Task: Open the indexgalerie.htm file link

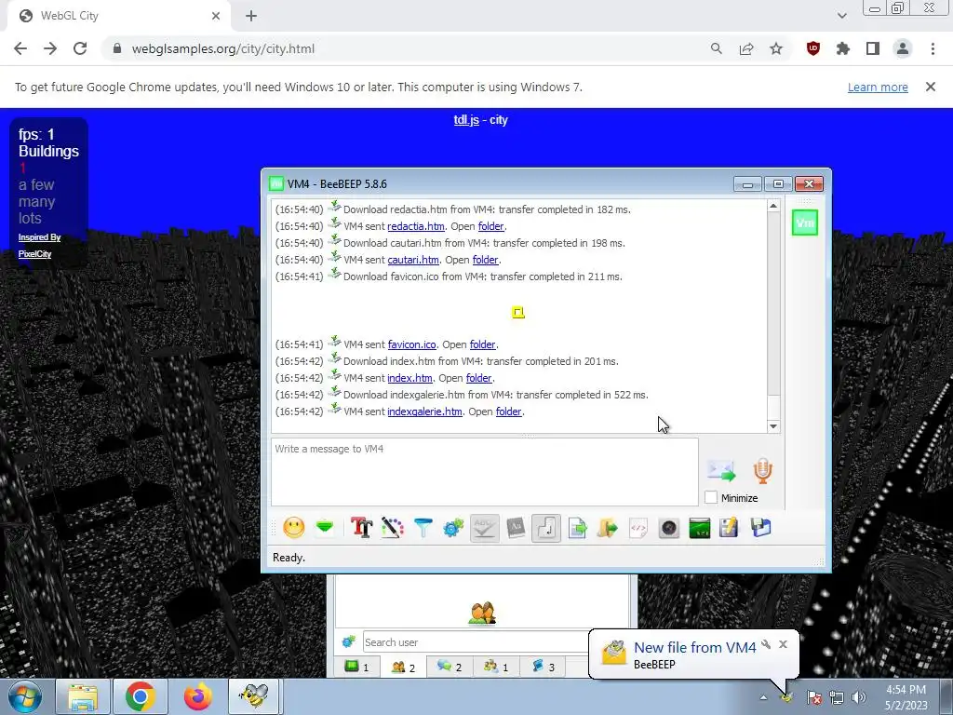Action: click(x=424, y=411)
